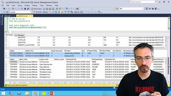Image resolution: width=171 pixels, height=96 pixels.
Task: Collapse the comment block outline in the editor
Action: [x=8, y=19]
